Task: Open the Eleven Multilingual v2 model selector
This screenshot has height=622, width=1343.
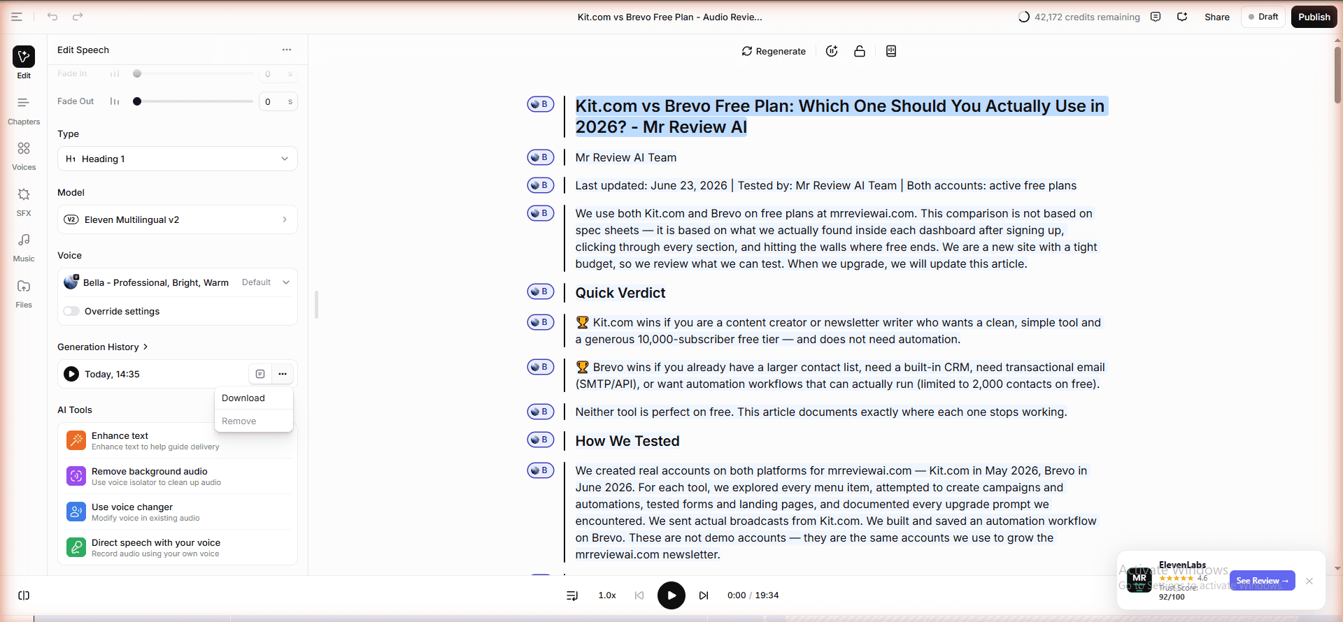Action: (x=178, y=219)
